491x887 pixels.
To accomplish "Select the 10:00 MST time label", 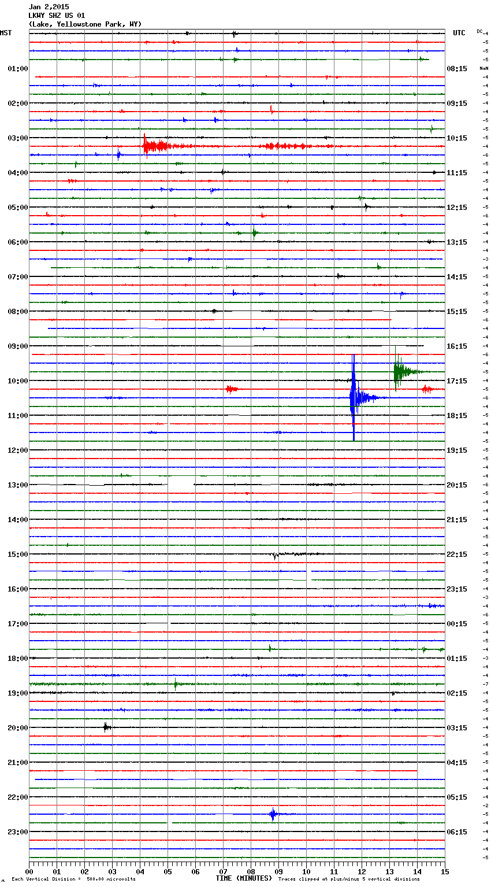I will [x=18, y=381].
